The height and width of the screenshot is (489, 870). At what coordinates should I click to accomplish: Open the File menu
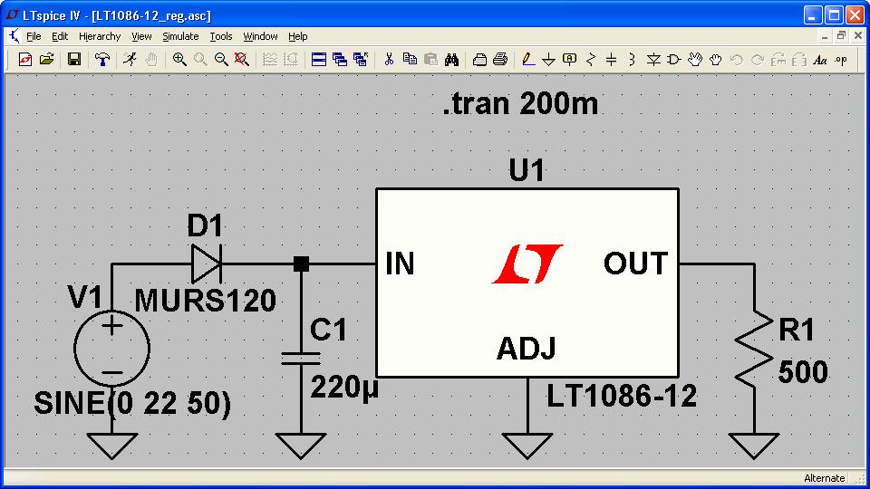(x=34, y=36)
